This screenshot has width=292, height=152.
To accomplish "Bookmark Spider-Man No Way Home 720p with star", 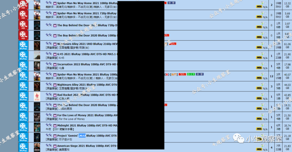I will [x=266, y=13].
